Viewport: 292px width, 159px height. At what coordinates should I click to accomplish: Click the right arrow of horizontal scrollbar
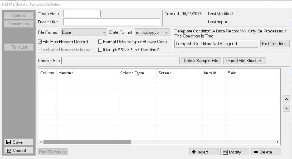coord(277,142)
